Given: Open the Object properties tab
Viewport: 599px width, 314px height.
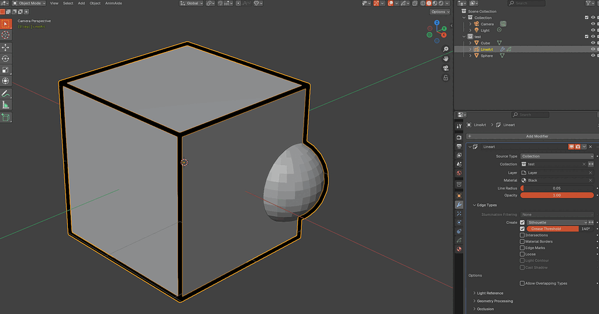Looking at the screenshot, I should click(459, 195).
